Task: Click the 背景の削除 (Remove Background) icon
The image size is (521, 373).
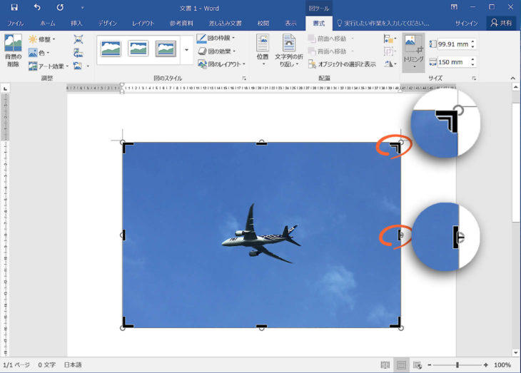Action: (13, 51)
